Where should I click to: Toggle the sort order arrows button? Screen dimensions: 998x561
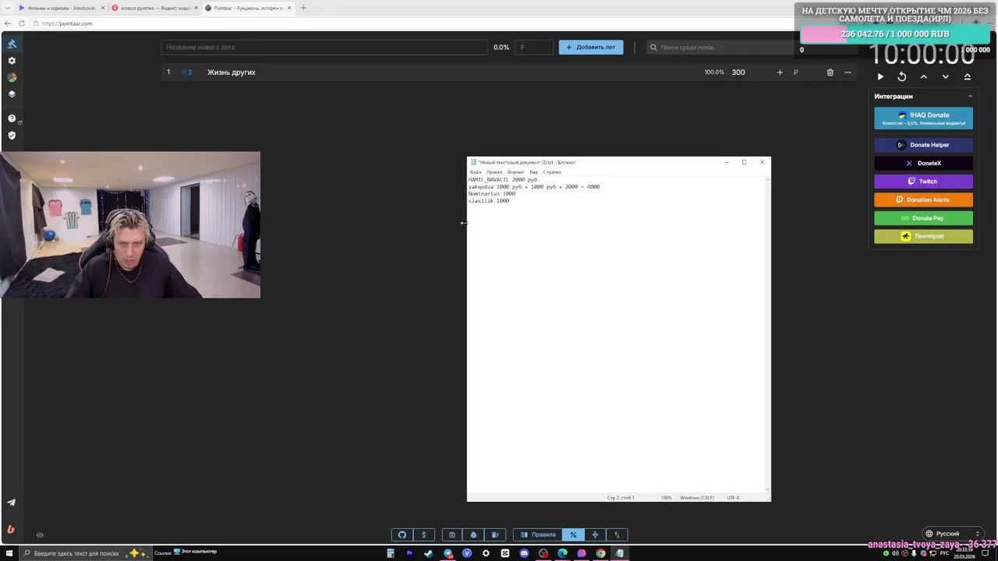[617, 535]
